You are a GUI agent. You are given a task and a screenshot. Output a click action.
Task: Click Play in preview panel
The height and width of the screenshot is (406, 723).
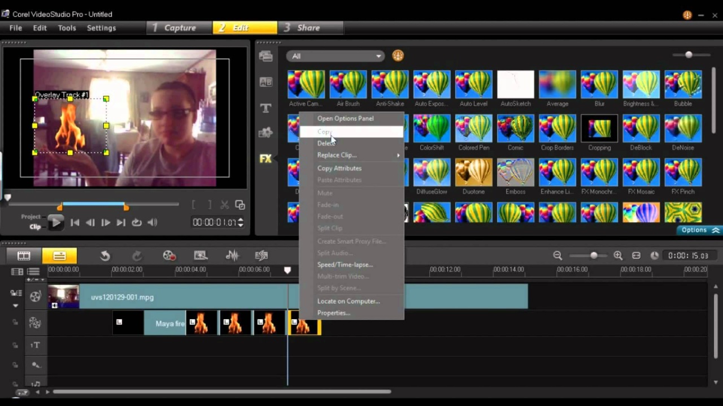55,223
